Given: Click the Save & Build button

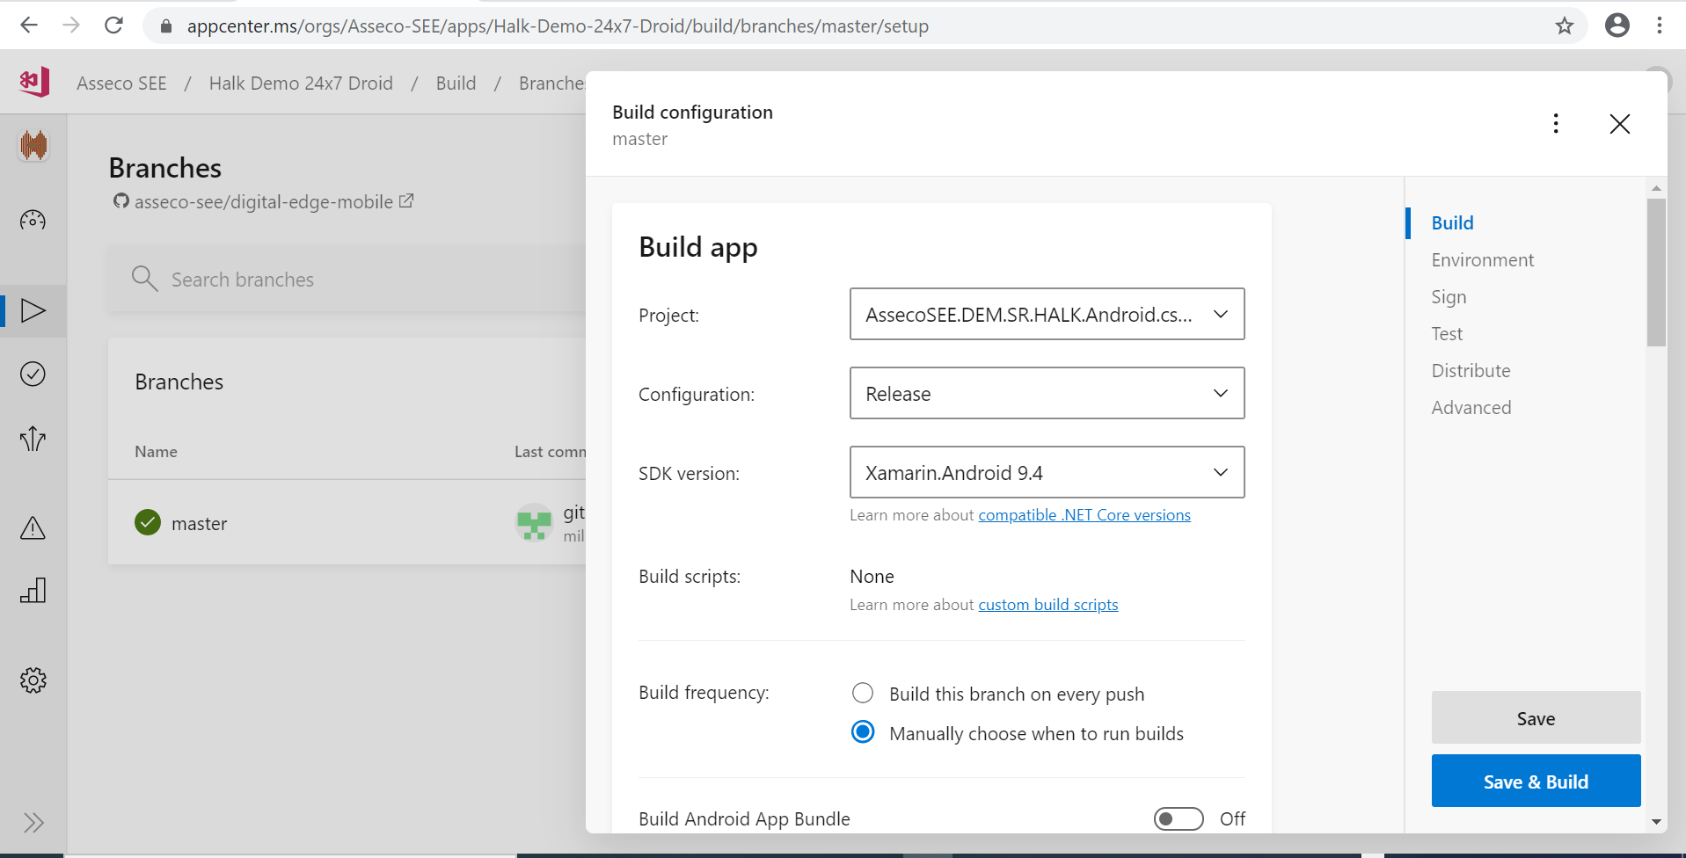Looking at the screenshot, I should click(x=1536, y=781).
